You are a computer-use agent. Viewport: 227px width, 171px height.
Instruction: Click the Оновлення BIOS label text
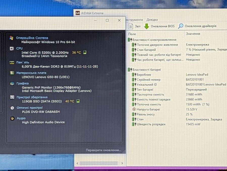pos(163,26)
